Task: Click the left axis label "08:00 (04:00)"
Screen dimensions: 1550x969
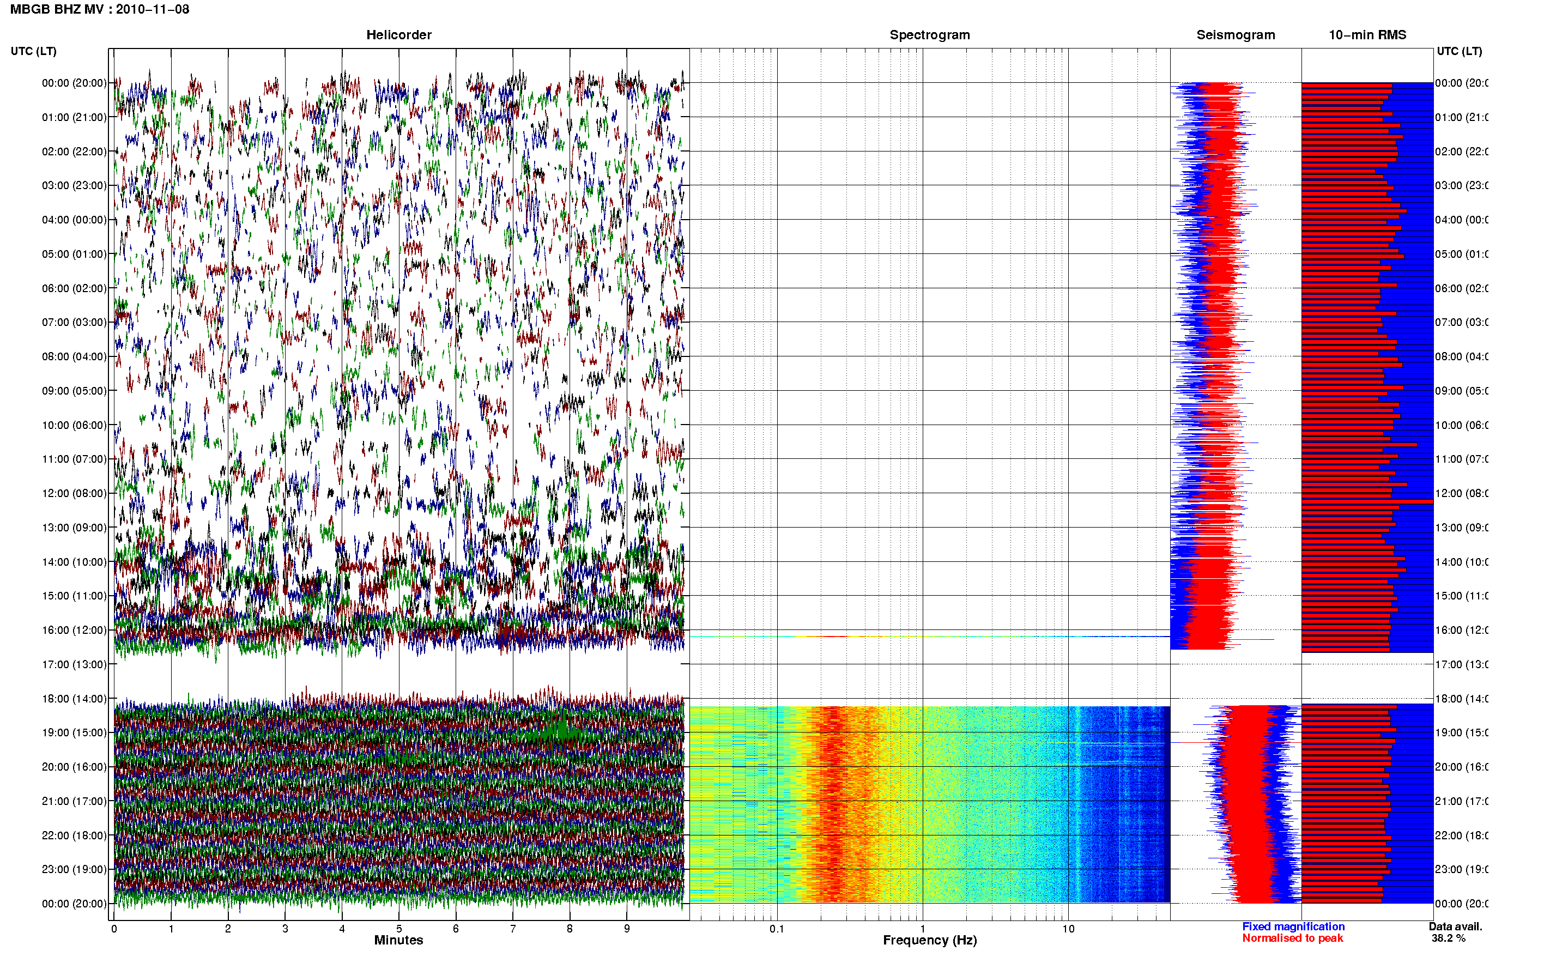Action: tap(74, 356)
